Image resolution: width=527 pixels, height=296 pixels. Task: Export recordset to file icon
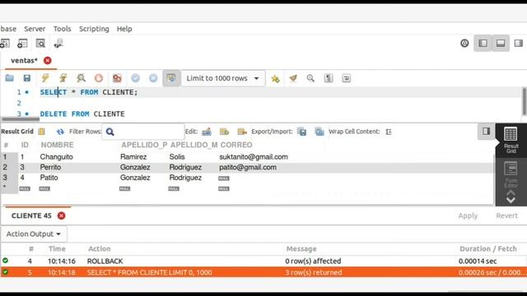coord(302,132)
